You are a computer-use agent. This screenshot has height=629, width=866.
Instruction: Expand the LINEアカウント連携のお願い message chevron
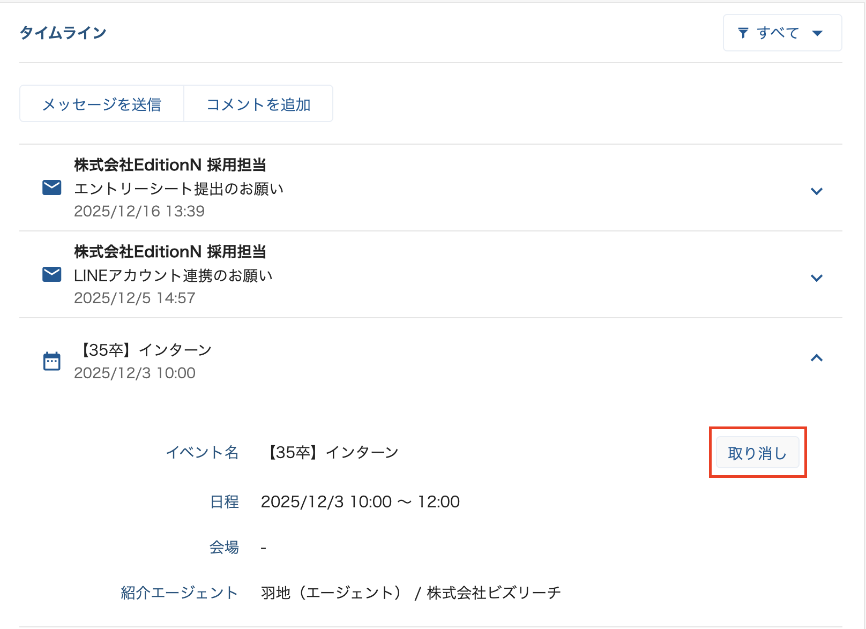click(816, 278)
